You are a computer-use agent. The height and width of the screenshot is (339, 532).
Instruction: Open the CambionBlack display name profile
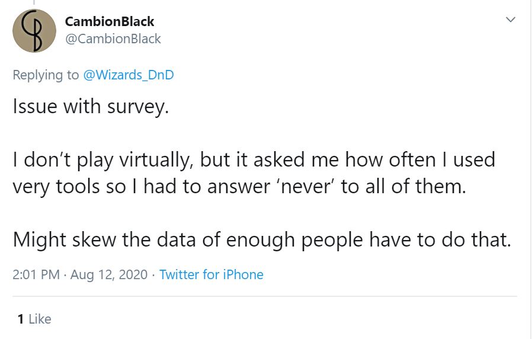pos(110,21)
